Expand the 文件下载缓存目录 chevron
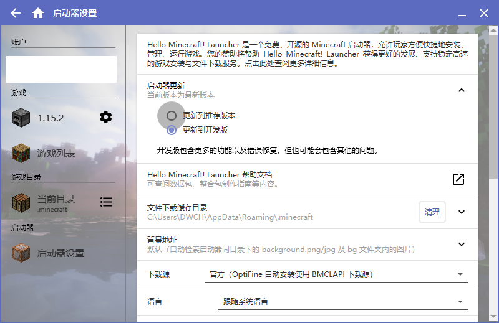The height and width of the screenshot is (323, 499). (462, 212)
